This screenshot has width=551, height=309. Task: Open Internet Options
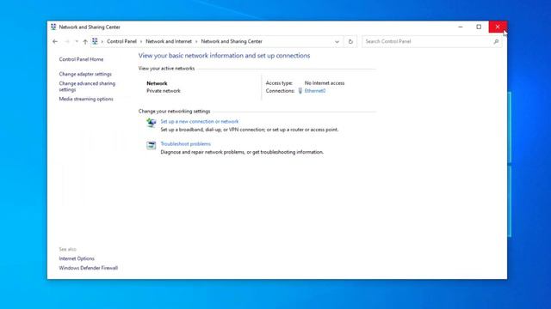pyautogui.click(x=77, y=258)
